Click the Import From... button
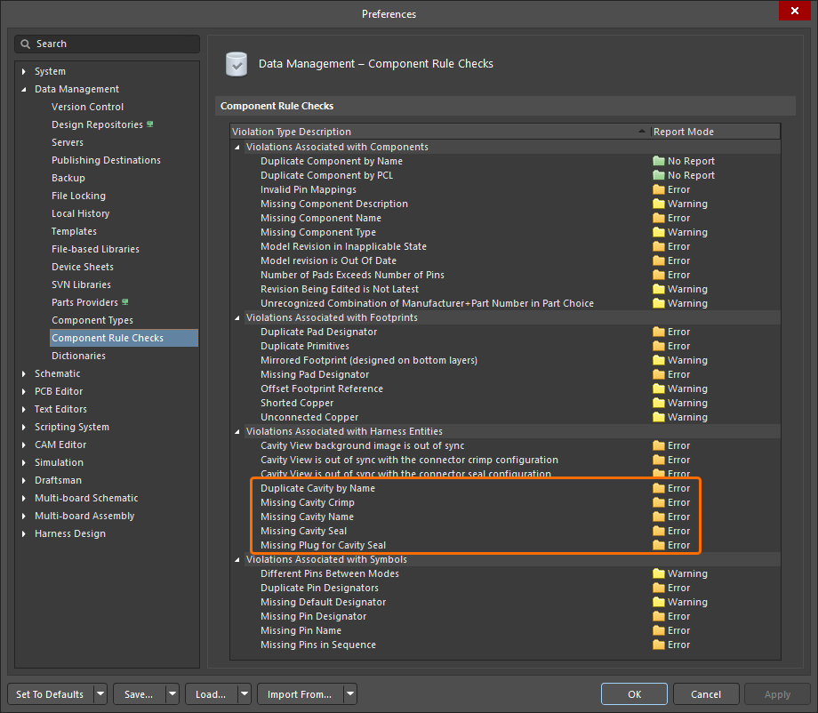Image resolution: width=818 pixels, height=713 pixels. [300, 694]
